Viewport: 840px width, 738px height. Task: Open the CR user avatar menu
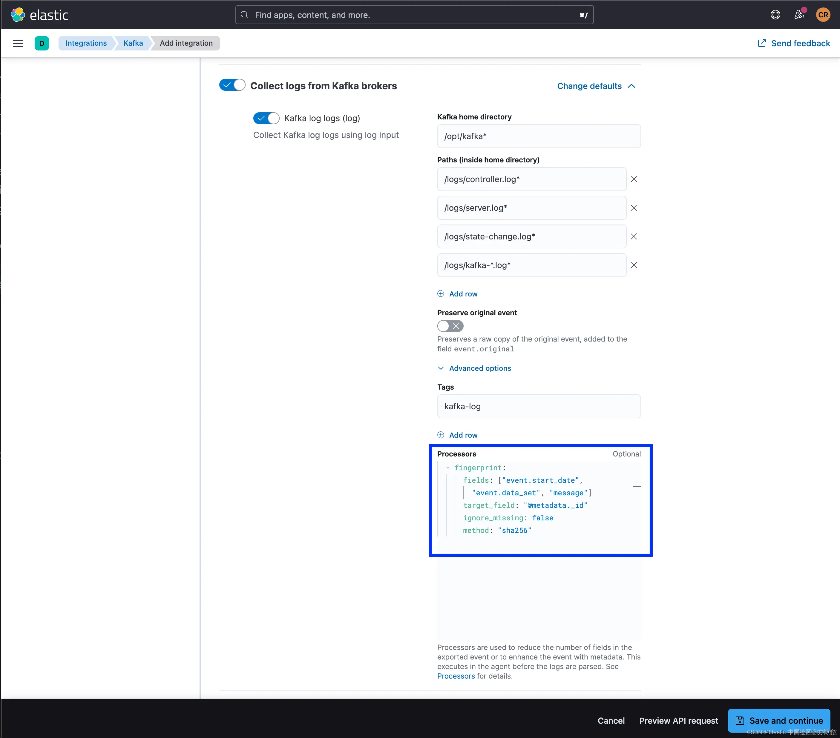(823, 15)
